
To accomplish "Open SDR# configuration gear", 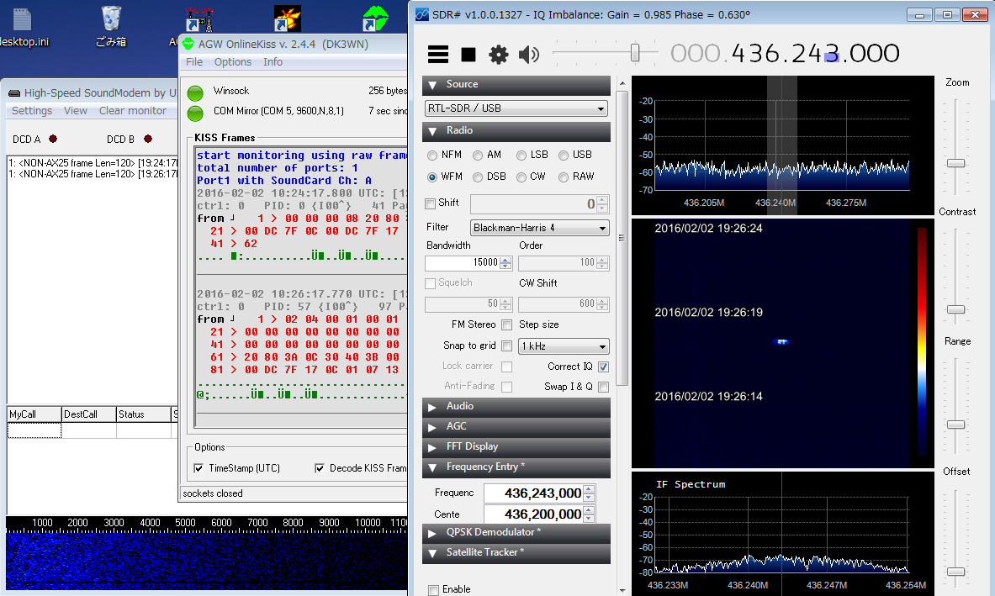I will point(499,55).
